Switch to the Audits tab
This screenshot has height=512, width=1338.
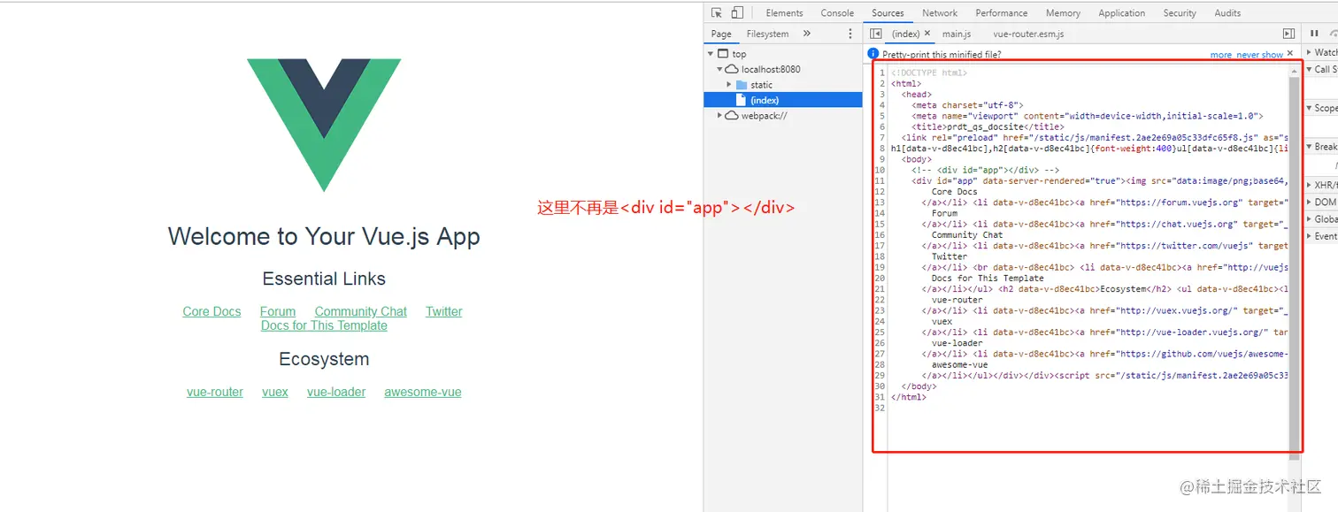click(1227, 13)
